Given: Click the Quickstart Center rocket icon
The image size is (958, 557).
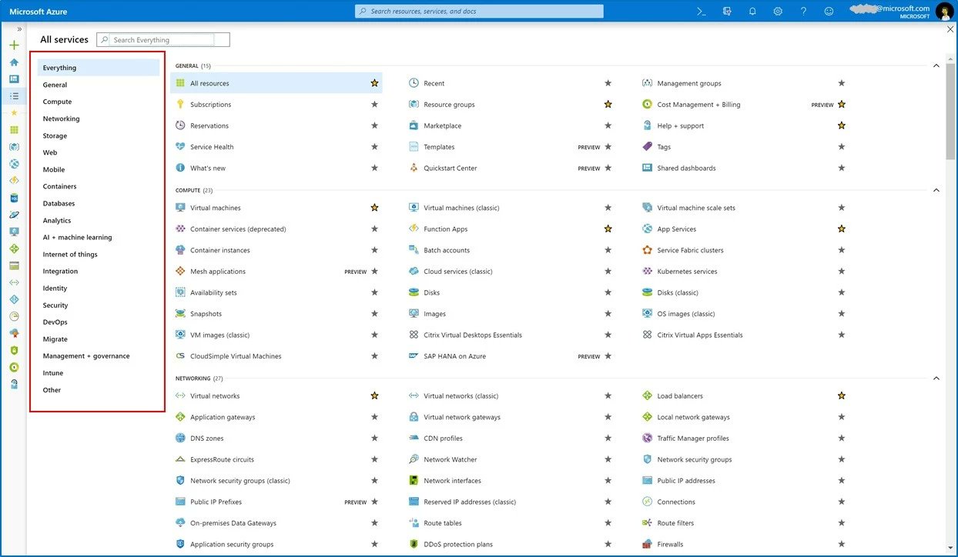Looking at the screenshot, I should click(414, 168).
